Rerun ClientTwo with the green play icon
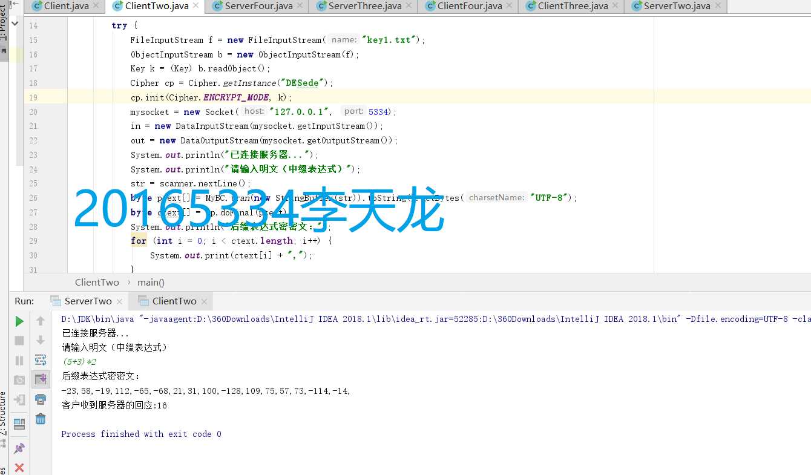The width and height of the screenshot is (811, 475). point(19,321)
